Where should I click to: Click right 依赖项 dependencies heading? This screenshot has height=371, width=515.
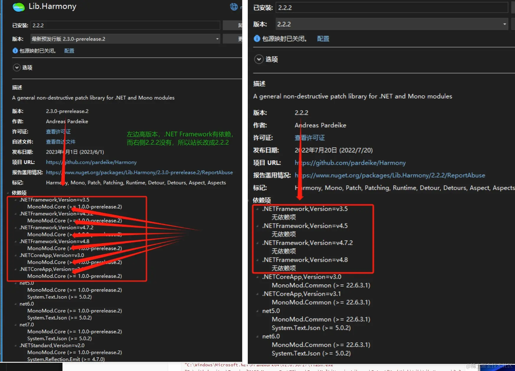coord(262,200)
